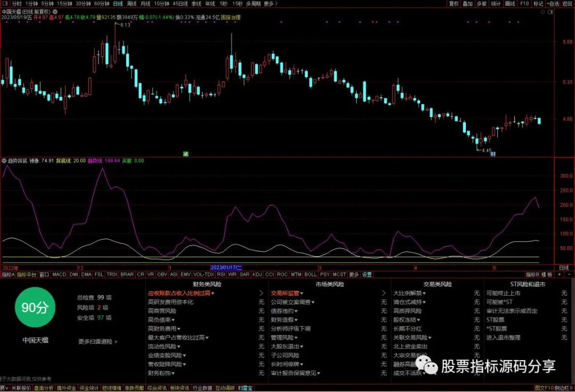575x392 pixels.
Task: Select the 月线 monthly period
Action: [145, 4]
